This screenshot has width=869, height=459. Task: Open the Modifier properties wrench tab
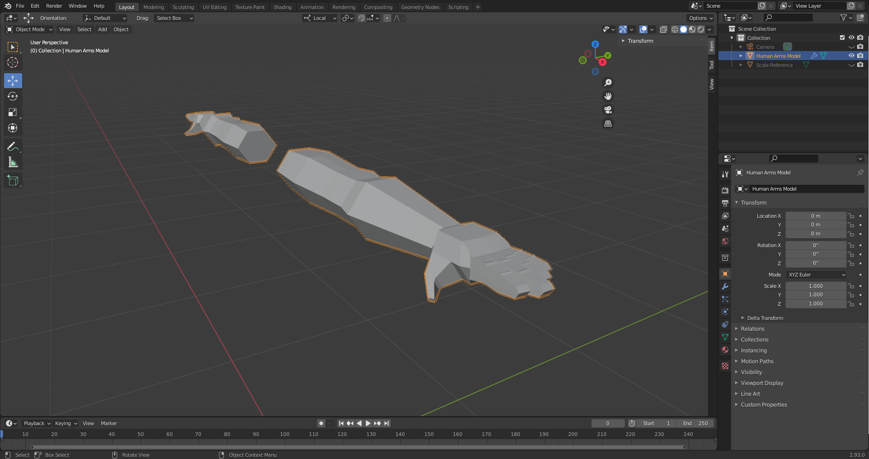(725, 286)
